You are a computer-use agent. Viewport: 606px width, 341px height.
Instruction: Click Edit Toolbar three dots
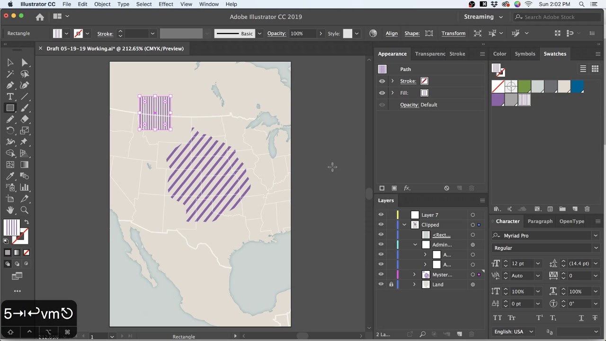pos(17,291)
